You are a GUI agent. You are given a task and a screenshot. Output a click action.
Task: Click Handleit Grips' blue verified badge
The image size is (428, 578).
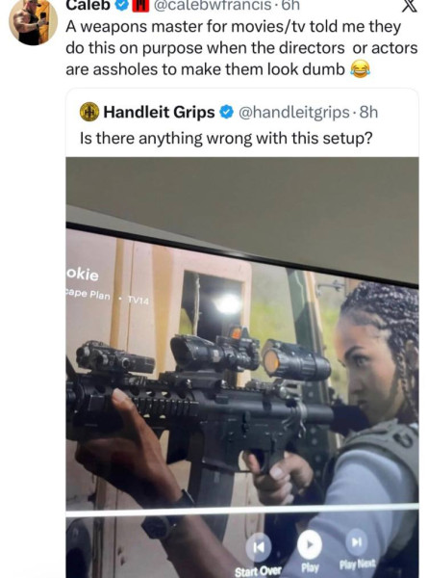coord(226,112)
